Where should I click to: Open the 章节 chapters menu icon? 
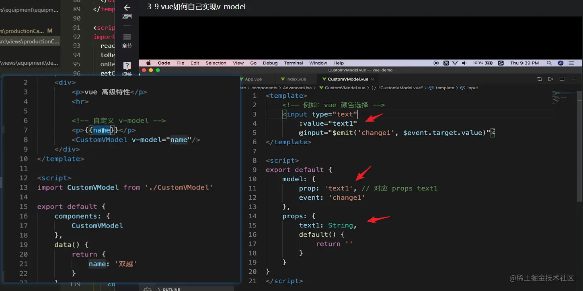point(127,37)
